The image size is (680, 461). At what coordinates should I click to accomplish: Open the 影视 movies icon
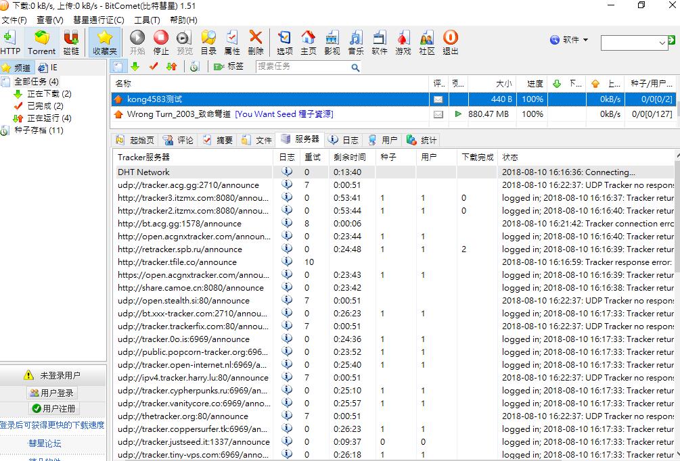[332, 43]
